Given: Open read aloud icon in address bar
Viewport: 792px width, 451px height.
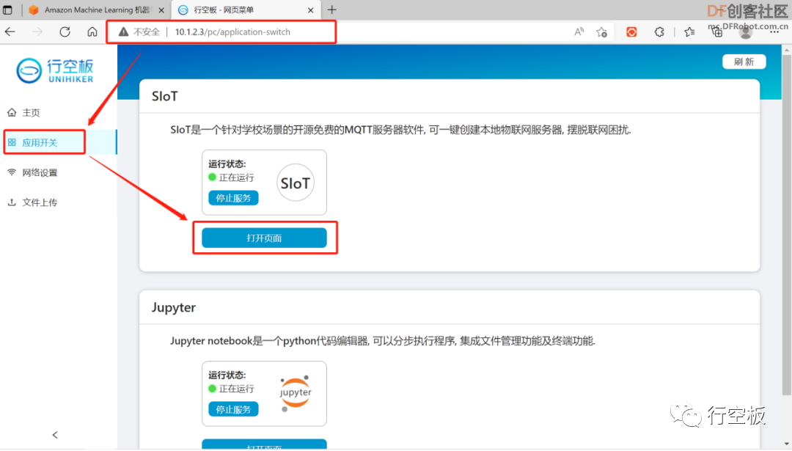Looking at the screenshot, I should pyautogui.click(x=579, y=32).
